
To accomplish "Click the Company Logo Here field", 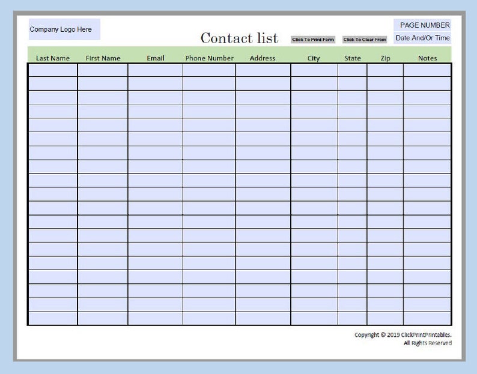I will click(64, 29).
